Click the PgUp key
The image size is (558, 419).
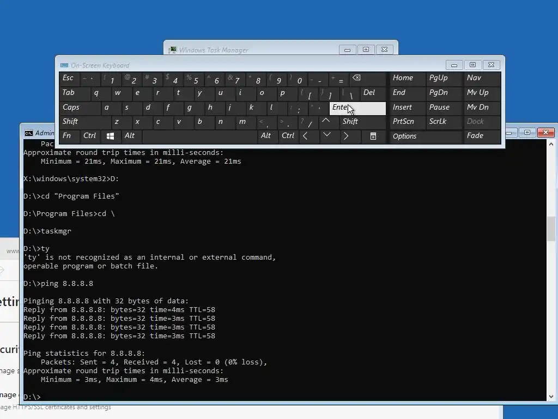[x=445, y=79]
